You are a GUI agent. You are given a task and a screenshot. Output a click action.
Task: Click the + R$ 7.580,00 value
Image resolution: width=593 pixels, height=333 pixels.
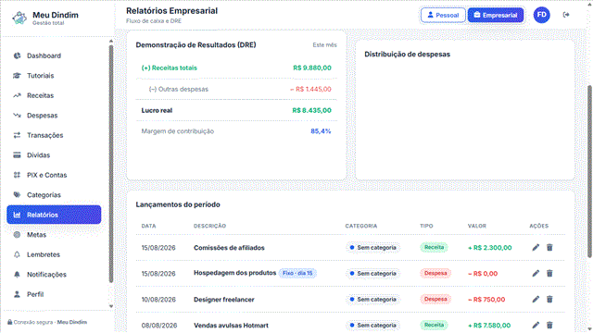click(489, 325)
